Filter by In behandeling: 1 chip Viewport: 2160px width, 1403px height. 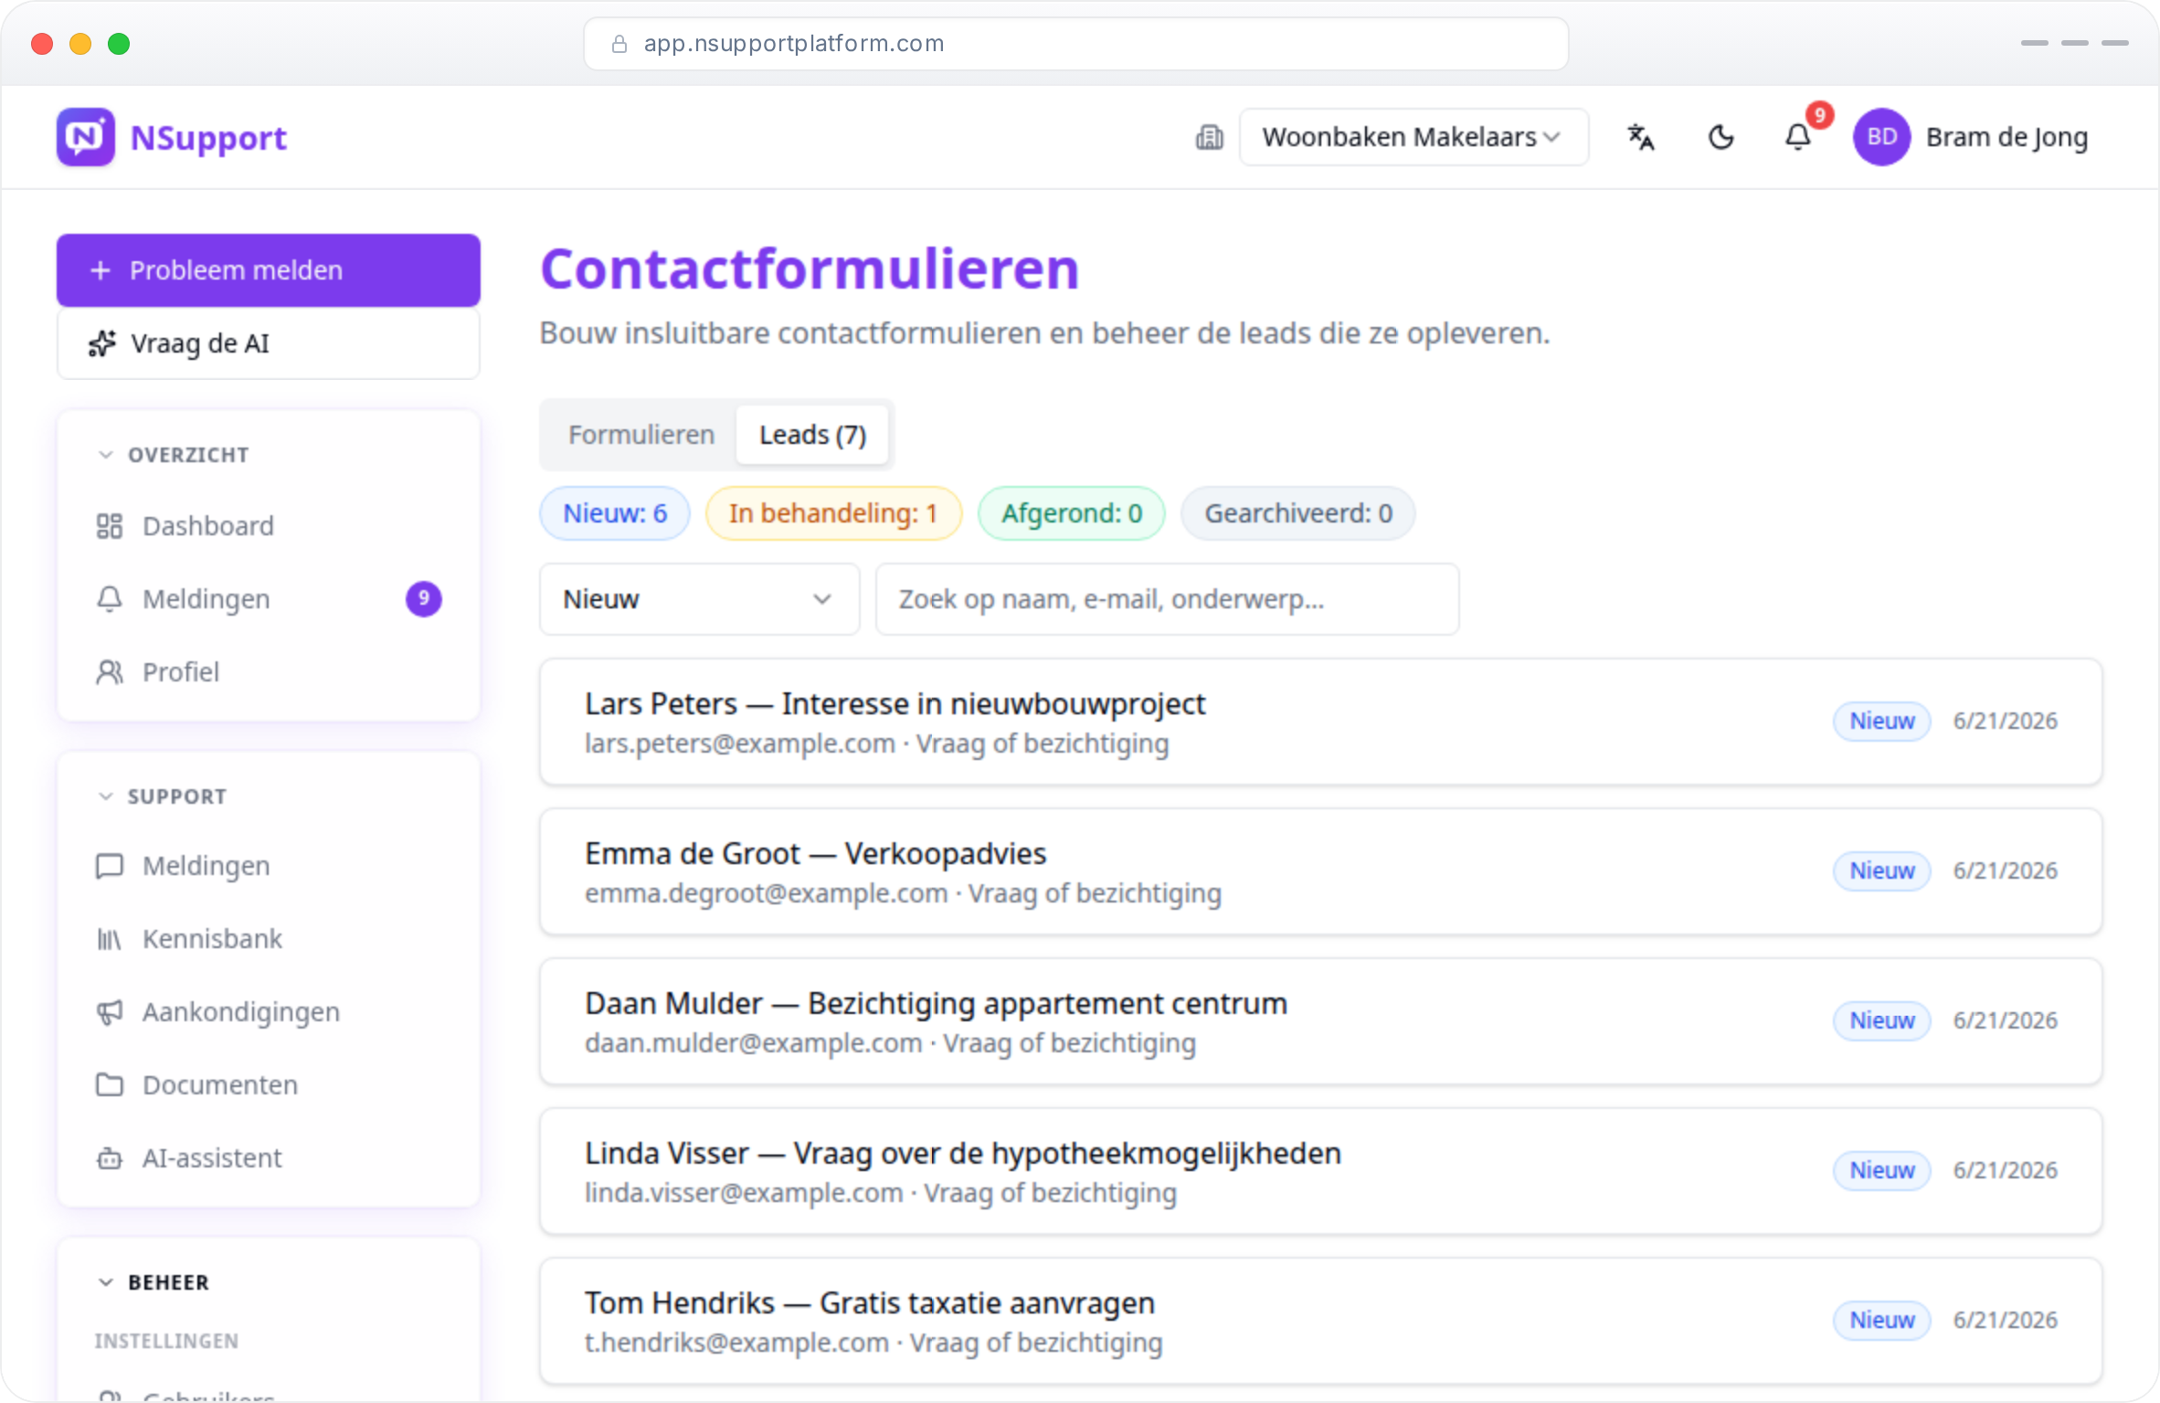[x=833, y=513]
